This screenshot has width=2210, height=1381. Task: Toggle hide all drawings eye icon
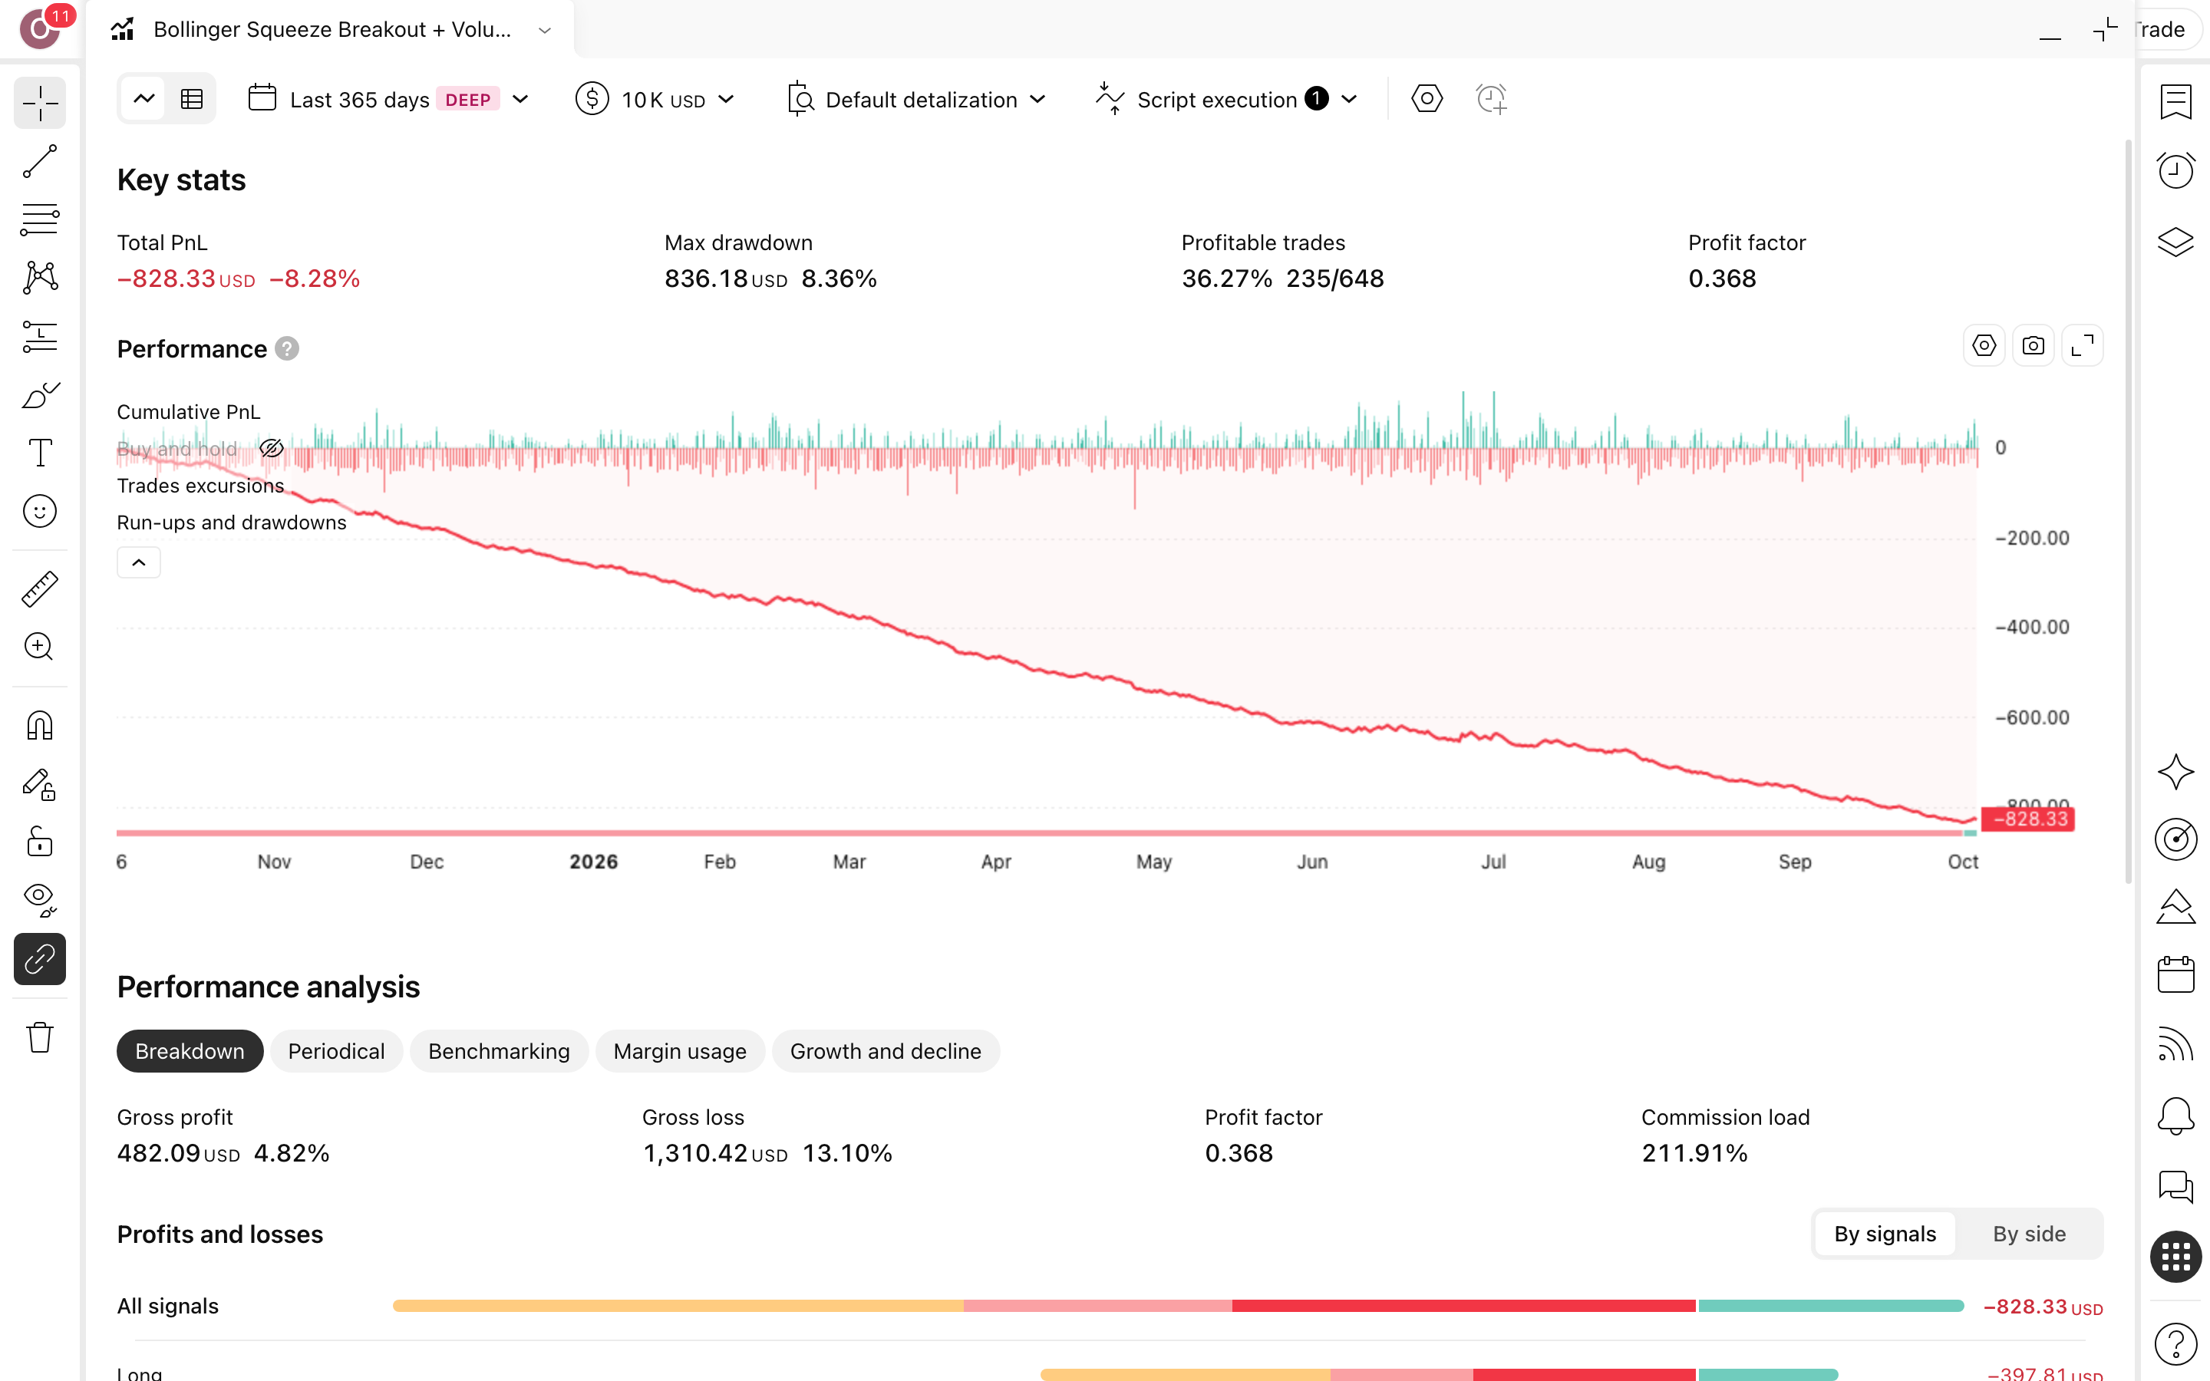tap(40, 901)
